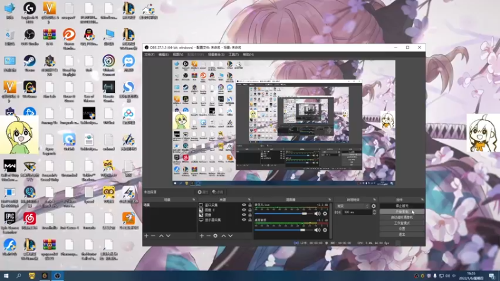The width and height of the screenshot is (500, 281).
Task: Open source properties gear in the sources toolbar
Action: (x=216, y=236)
